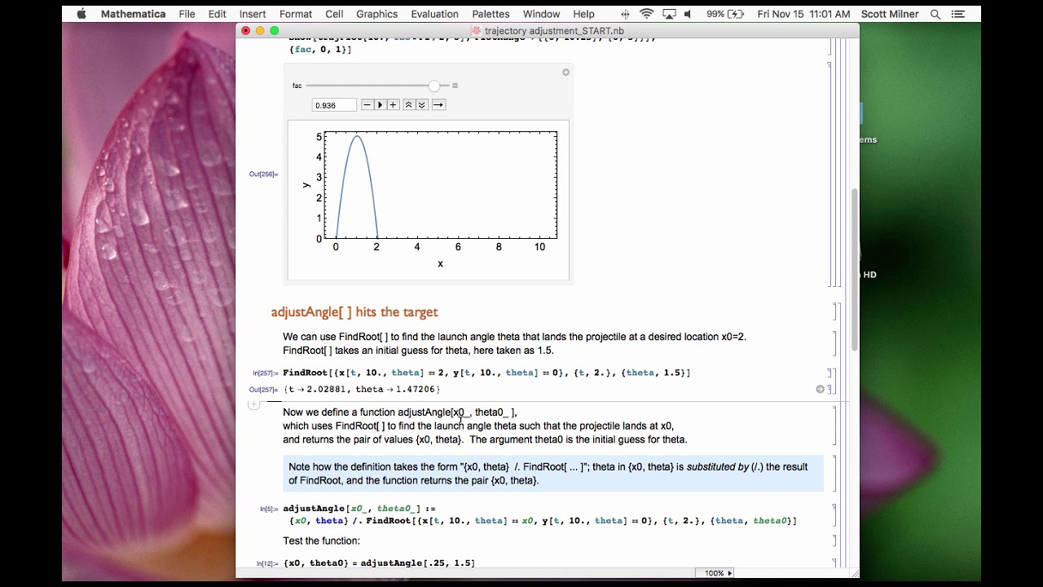Click the In[12] cell label
The image size is (1043, 587).
tap(267, 563)
